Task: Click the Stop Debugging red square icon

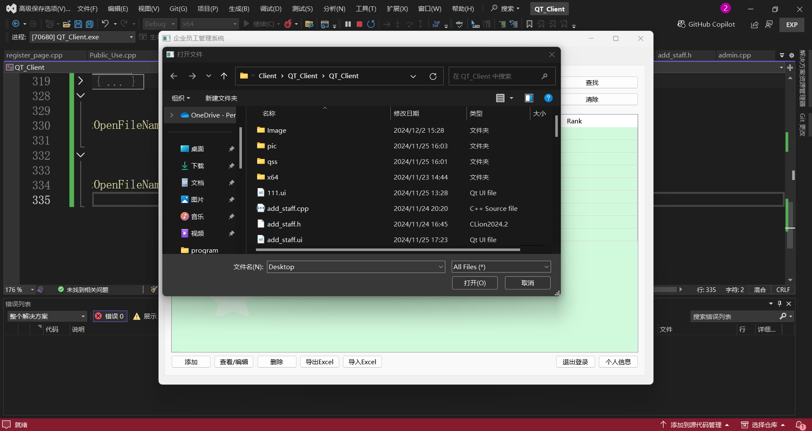Action: [359, 24]
